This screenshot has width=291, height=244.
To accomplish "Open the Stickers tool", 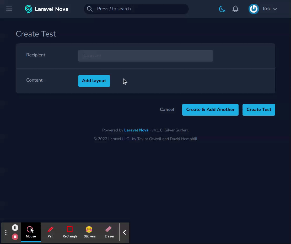I will pyautogui.click(x=89, y=232).
